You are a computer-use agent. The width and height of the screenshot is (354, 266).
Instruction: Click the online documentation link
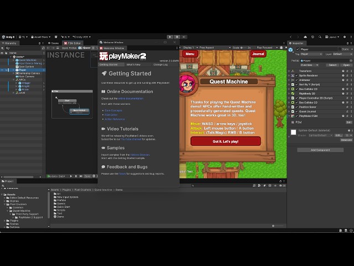pyautogui.click(x=131, y=99)
